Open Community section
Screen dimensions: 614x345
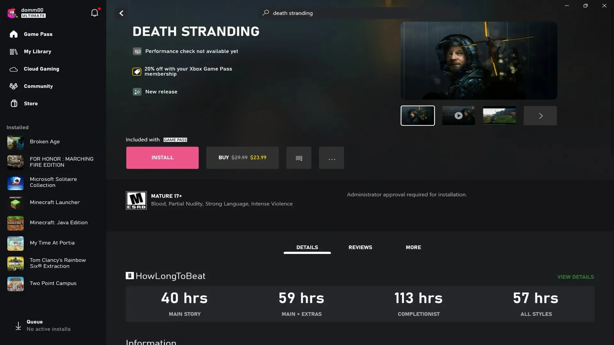38,86
